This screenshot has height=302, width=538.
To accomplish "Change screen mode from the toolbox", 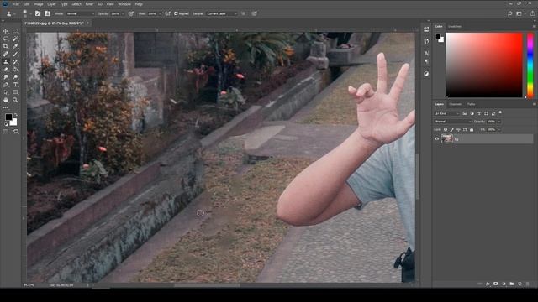I will click(15, 132).
